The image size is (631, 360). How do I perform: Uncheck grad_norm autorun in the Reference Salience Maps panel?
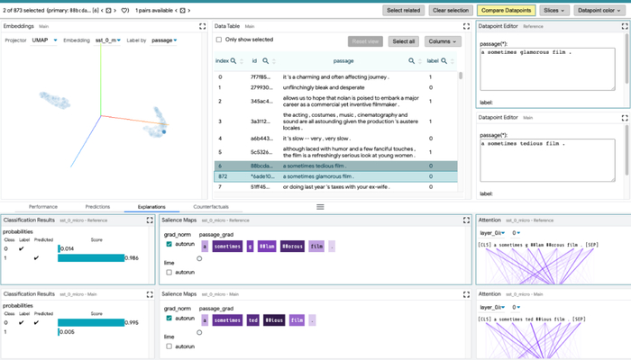(169, 244)
